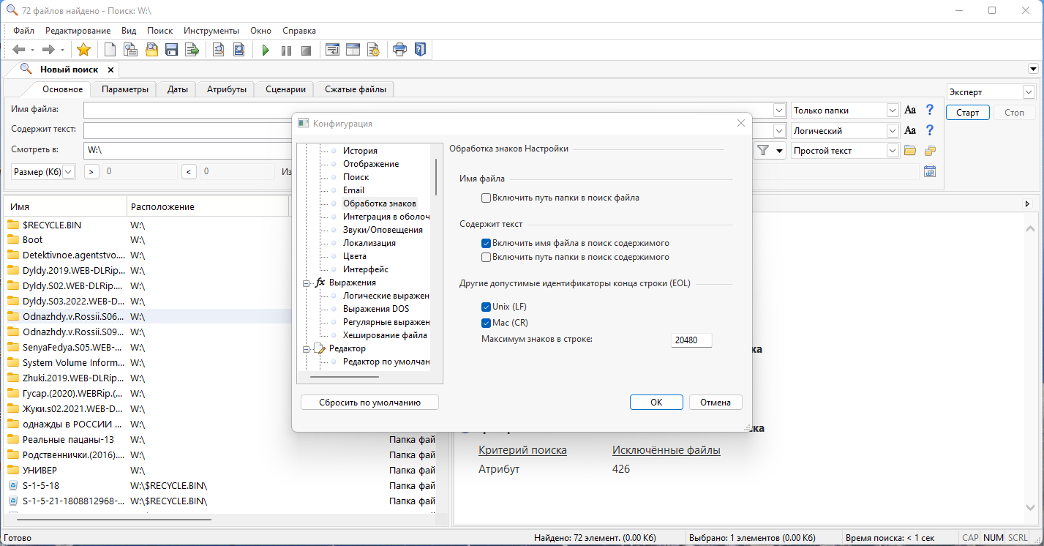Click the back arrow navigation icon
The width and height of the screenshot is (1044, 546).
point(19,50)
